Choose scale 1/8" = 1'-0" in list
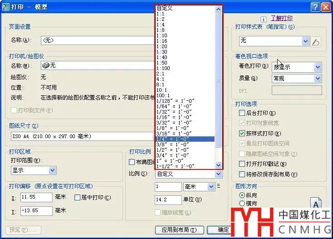This screenshot has width=333, height=239. tap(185, 128)
